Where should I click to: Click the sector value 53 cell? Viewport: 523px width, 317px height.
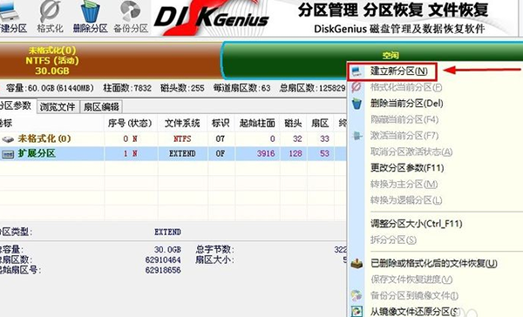320,153
